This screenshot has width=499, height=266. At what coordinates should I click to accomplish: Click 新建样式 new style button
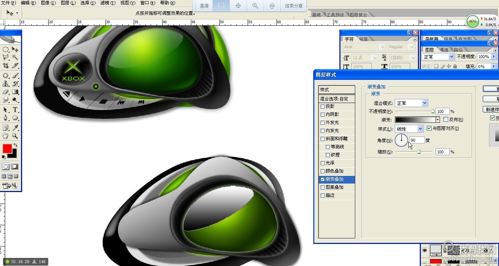tap(491, 110)
